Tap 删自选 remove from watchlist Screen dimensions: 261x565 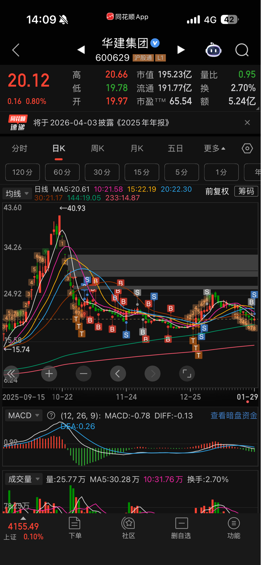pos(181,528)
